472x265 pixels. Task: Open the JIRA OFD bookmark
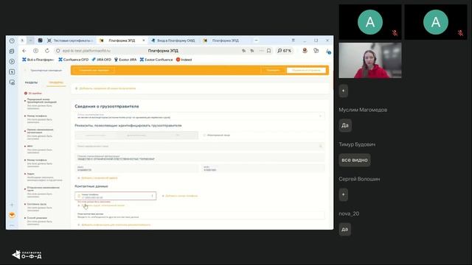coord(102,60)
